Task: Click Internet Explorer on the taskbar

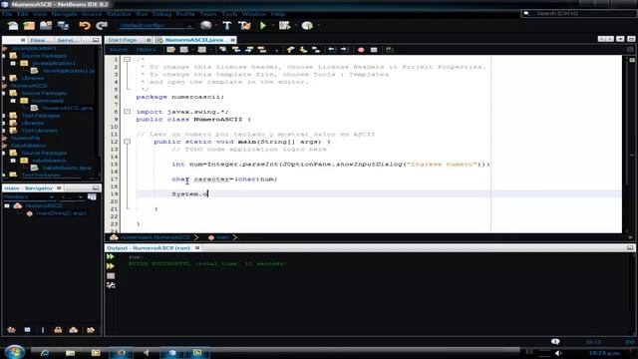Action: [x=44, y=353]
